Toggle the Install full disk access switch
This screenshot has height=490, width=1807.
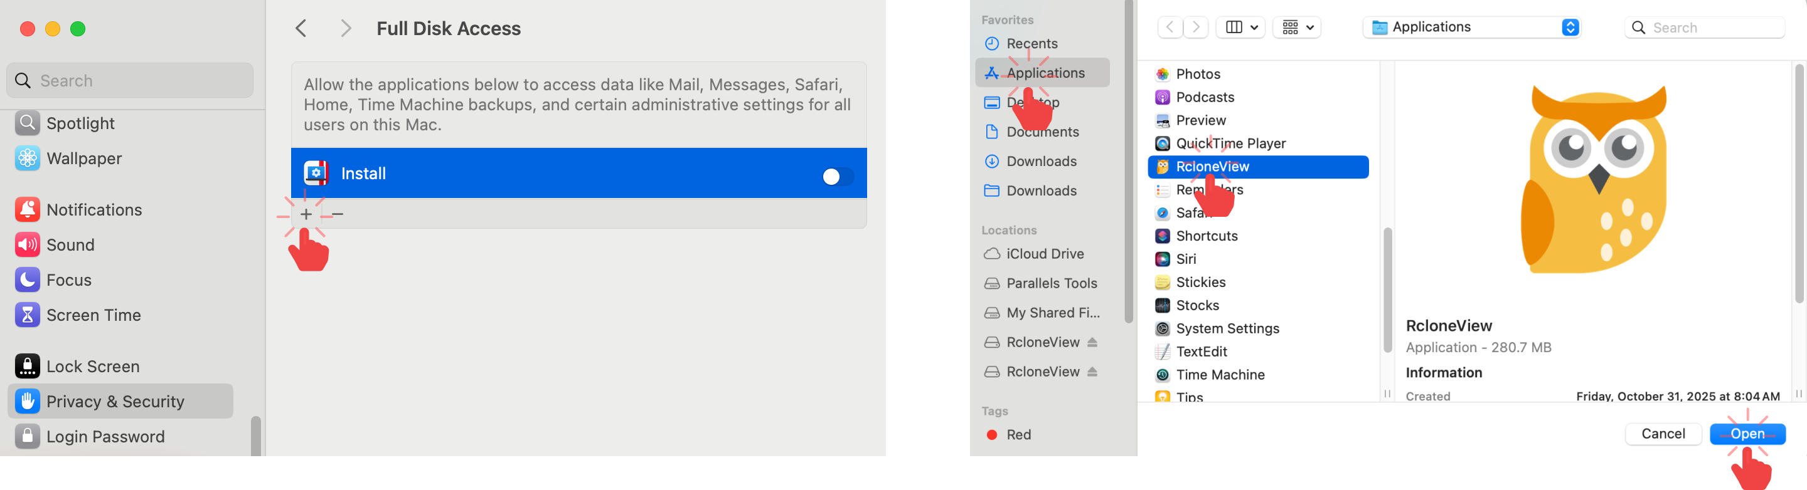[x=838, y=177]
